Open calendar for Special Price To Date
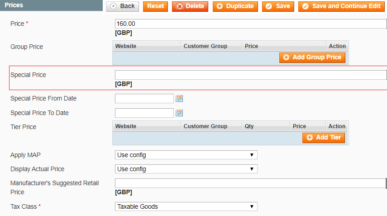This screenshot has height=216, width=387. point(179,113)
